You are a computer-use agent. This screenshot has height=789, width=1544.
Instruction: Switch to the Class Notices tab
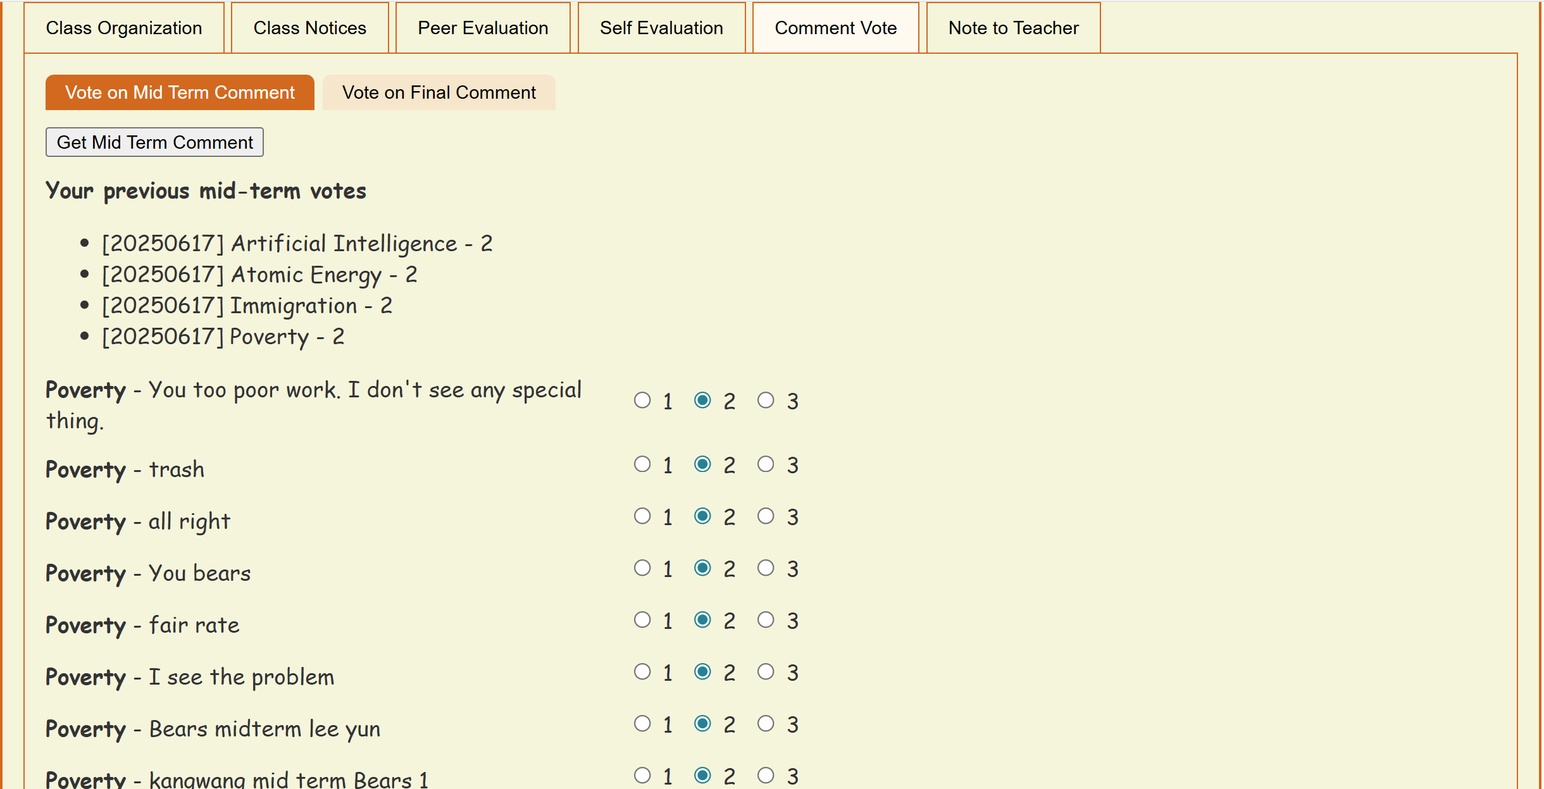[x=309, y=28]
